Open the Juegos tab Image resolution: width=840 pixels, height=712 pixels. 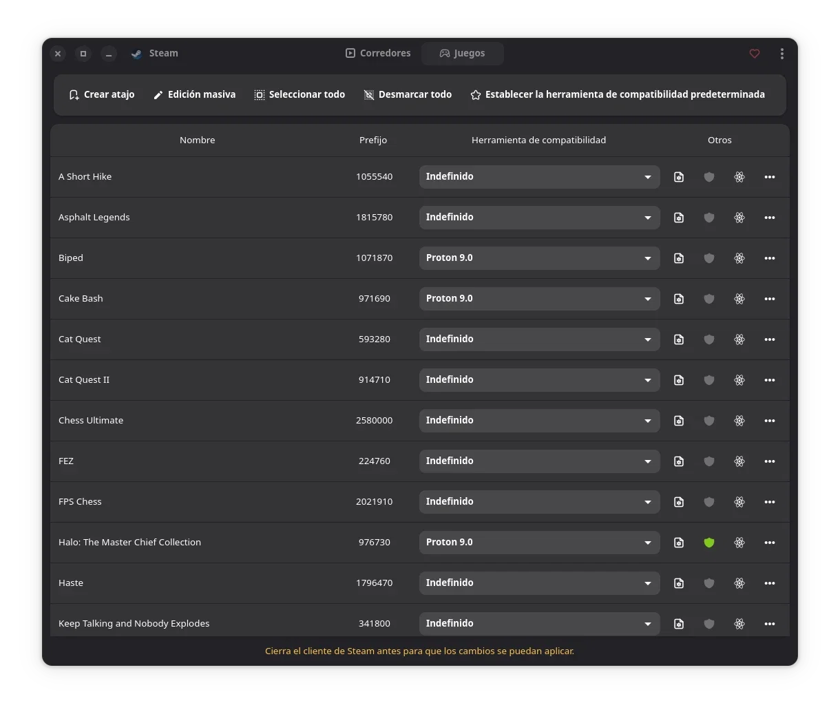[462, 53]
